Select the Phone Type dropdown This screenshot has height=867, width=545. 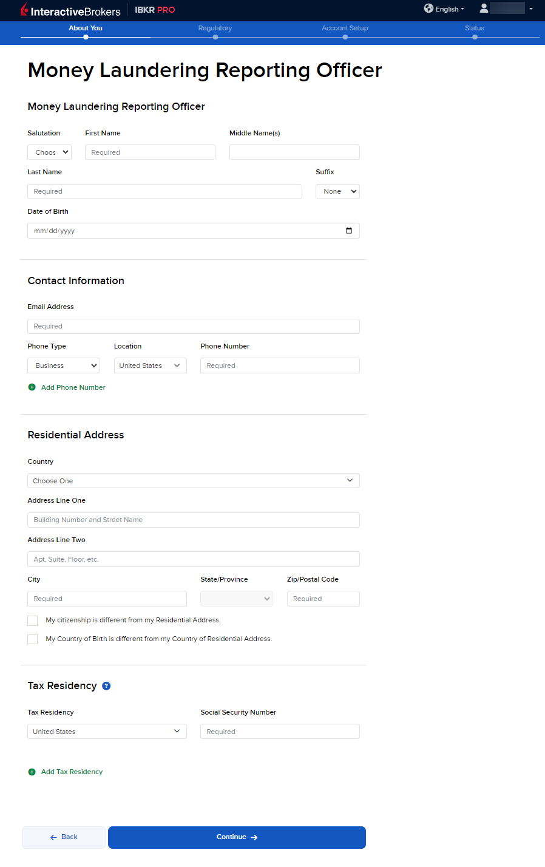[63, 365]
